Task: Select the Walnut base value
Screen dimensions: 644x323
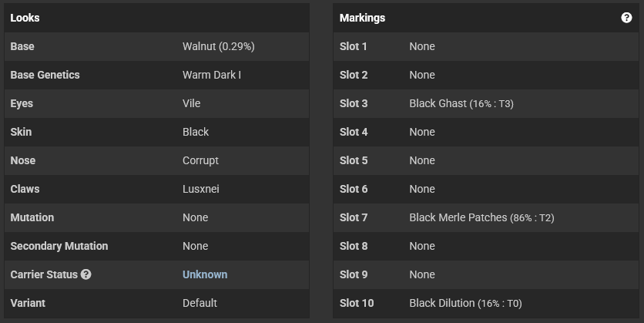Action: [219, 46]
